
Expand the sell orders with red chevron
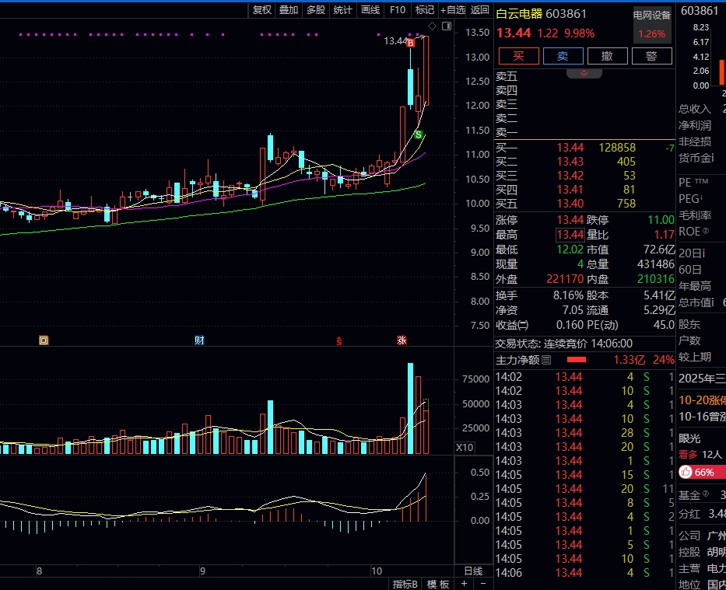pyautogui.click(x=584, y=74)
